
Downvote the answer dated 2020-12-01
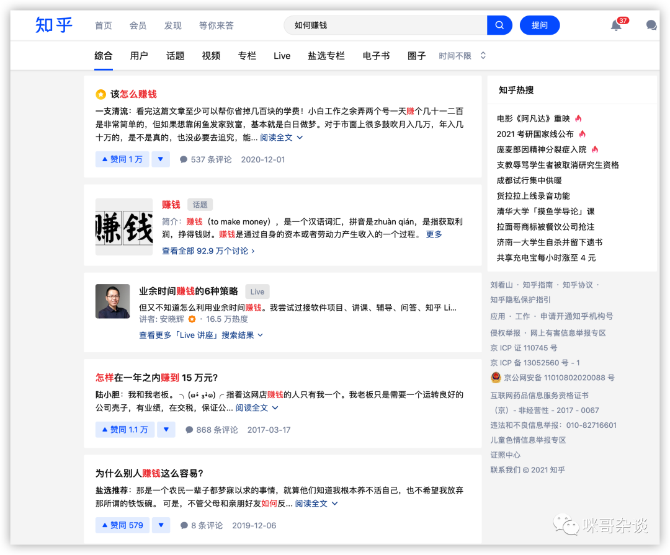point(161,159)
